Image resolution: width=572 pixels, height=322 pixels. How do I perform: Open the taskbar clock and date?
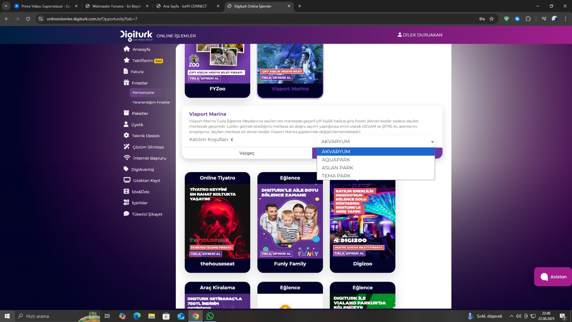point(546,316)
